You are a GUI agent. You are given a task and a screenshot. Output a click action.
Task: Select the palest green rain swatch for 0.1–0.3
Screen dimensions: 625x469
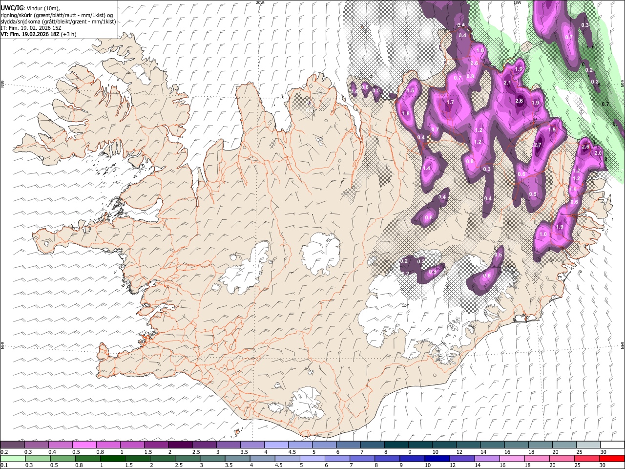coord(13,458)
